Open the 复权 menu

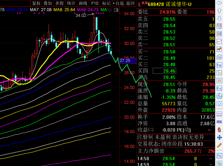click(x=36, y=3)
